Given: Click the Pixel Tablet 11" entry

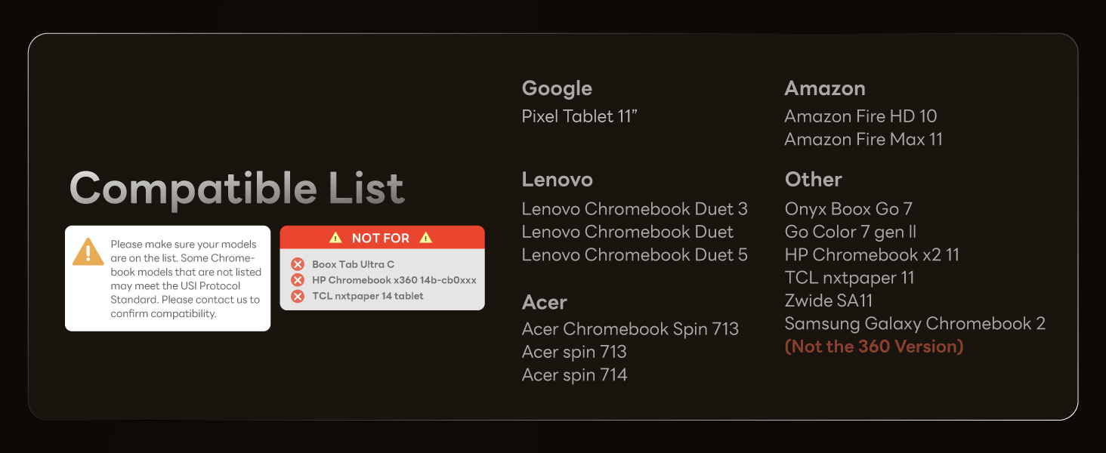Looking at the screenshot, I should pos(579,116).
